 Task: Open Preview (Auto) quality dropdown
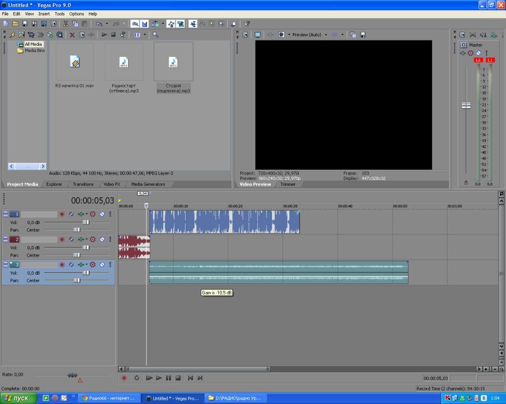pyautogui.click(x=309, y=35)
